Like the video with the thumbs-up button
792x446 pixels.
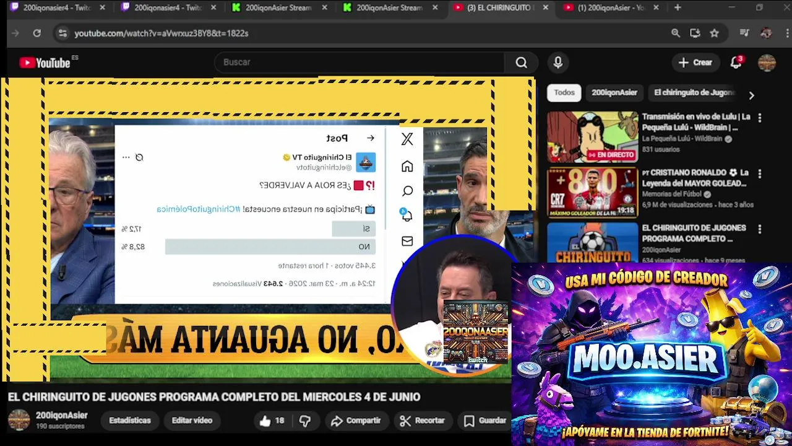[x=272, y=421]
